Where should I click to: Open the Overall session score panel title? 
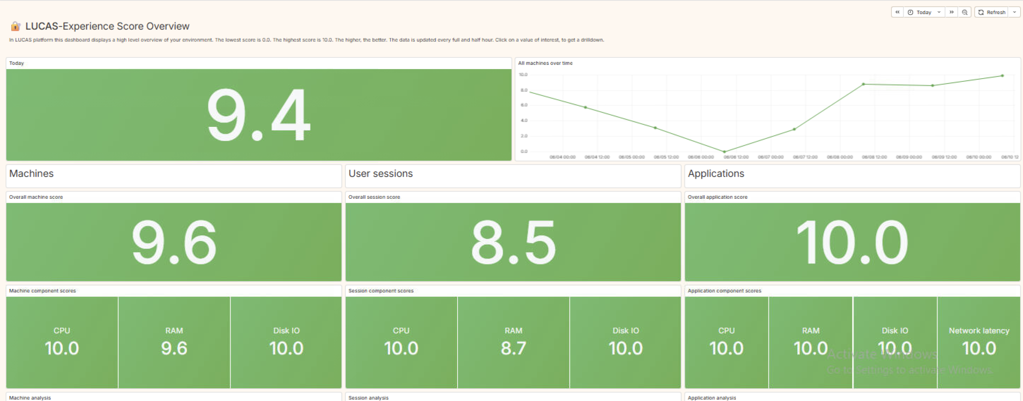pos(374,197)
